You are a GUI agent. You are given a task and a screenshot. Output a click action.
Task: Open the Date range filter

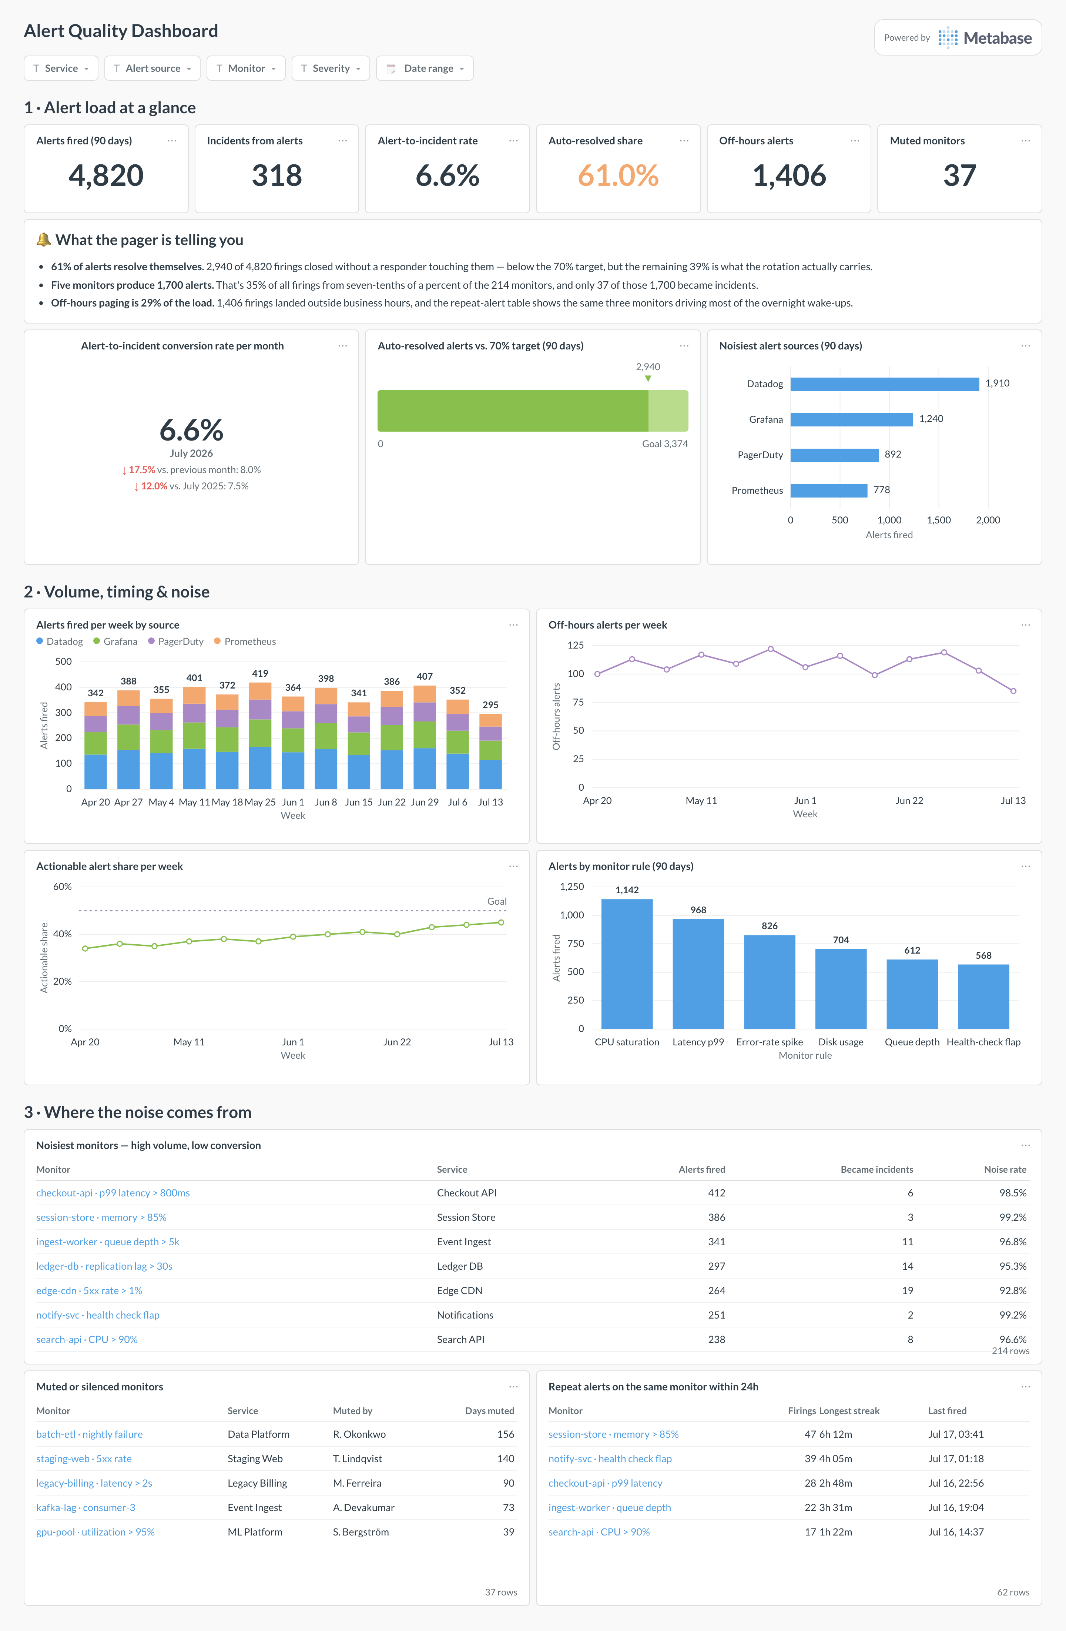[x=425, y=68]
